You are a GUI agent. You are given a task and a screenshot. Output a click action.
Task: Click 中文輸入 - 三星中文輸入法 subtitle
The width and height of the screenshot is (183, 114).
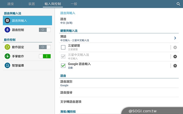[x=75, y=40]
